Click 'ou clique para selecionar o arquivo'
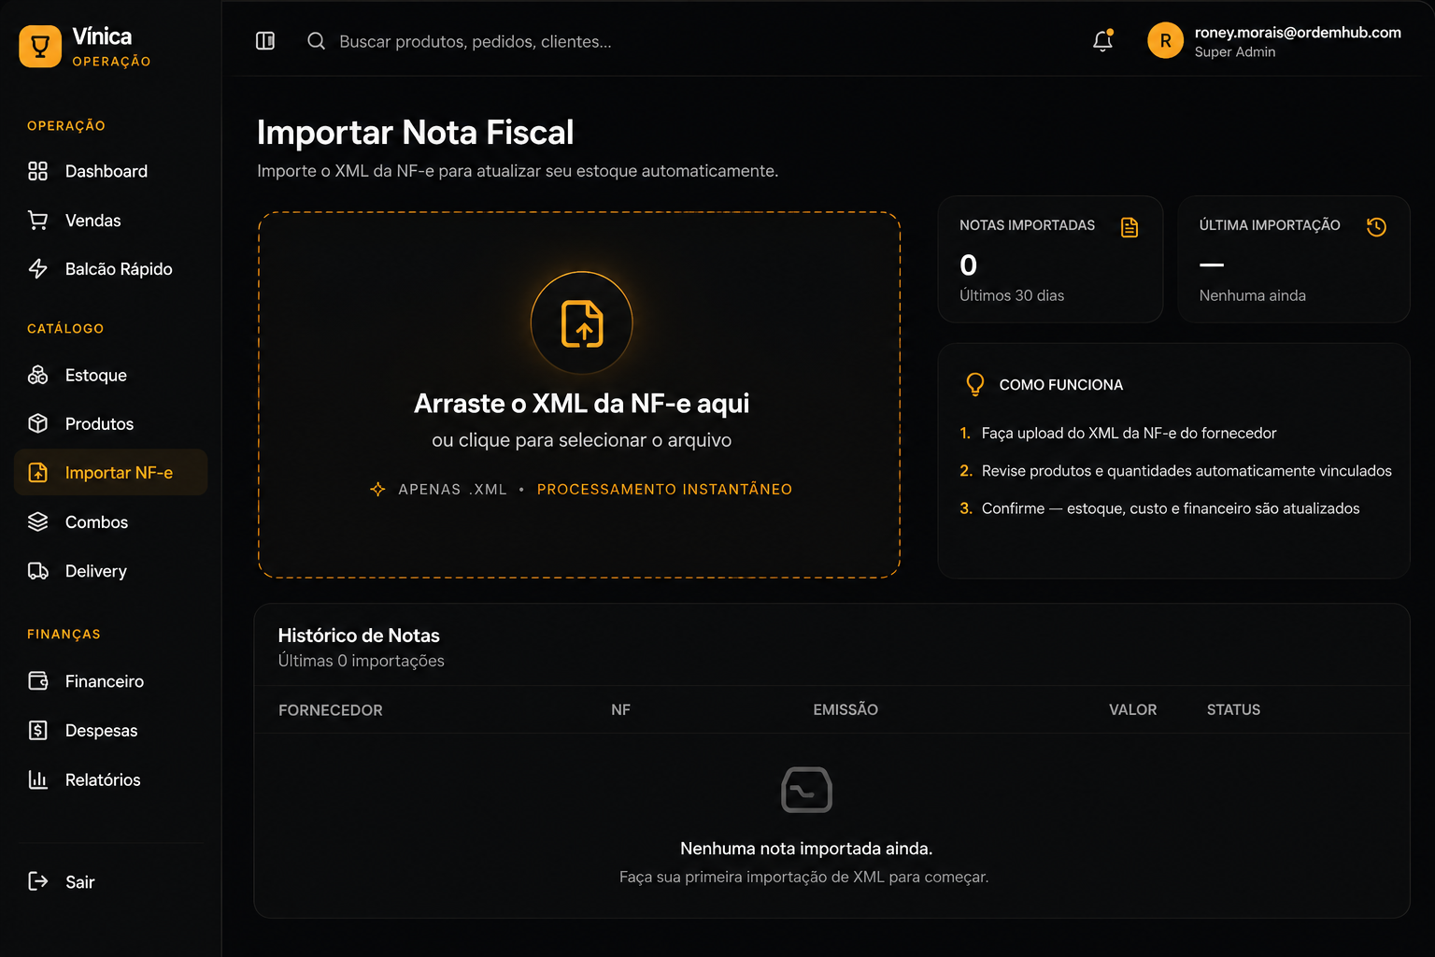 (x=581, y=440)
